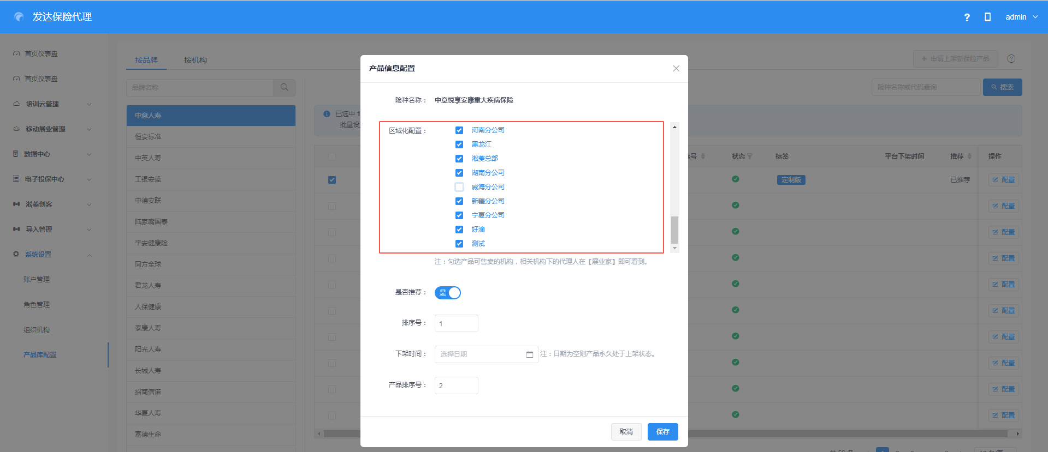Click the data center sidebar icon
Image resolution: width=1048 pixels, height=452 pixels.
click(x=16, y=154)
